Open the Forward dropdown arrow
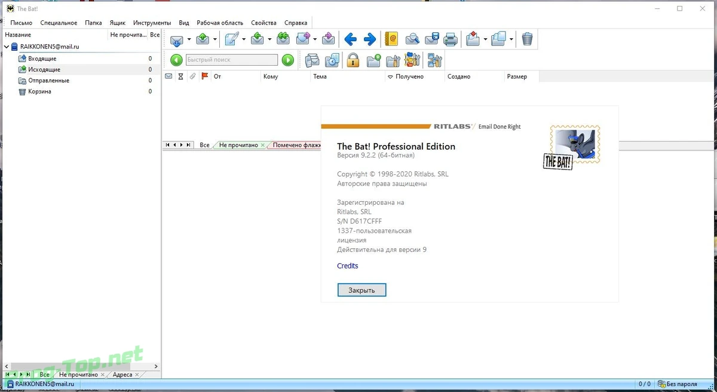 click(x=315, y=40)
